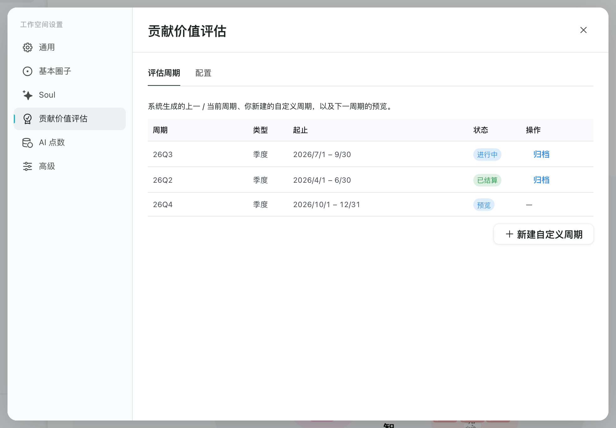Click the coins icon beside AI 点数
Viewport: 616px width, 428px height.
click(x=28, y=143)
